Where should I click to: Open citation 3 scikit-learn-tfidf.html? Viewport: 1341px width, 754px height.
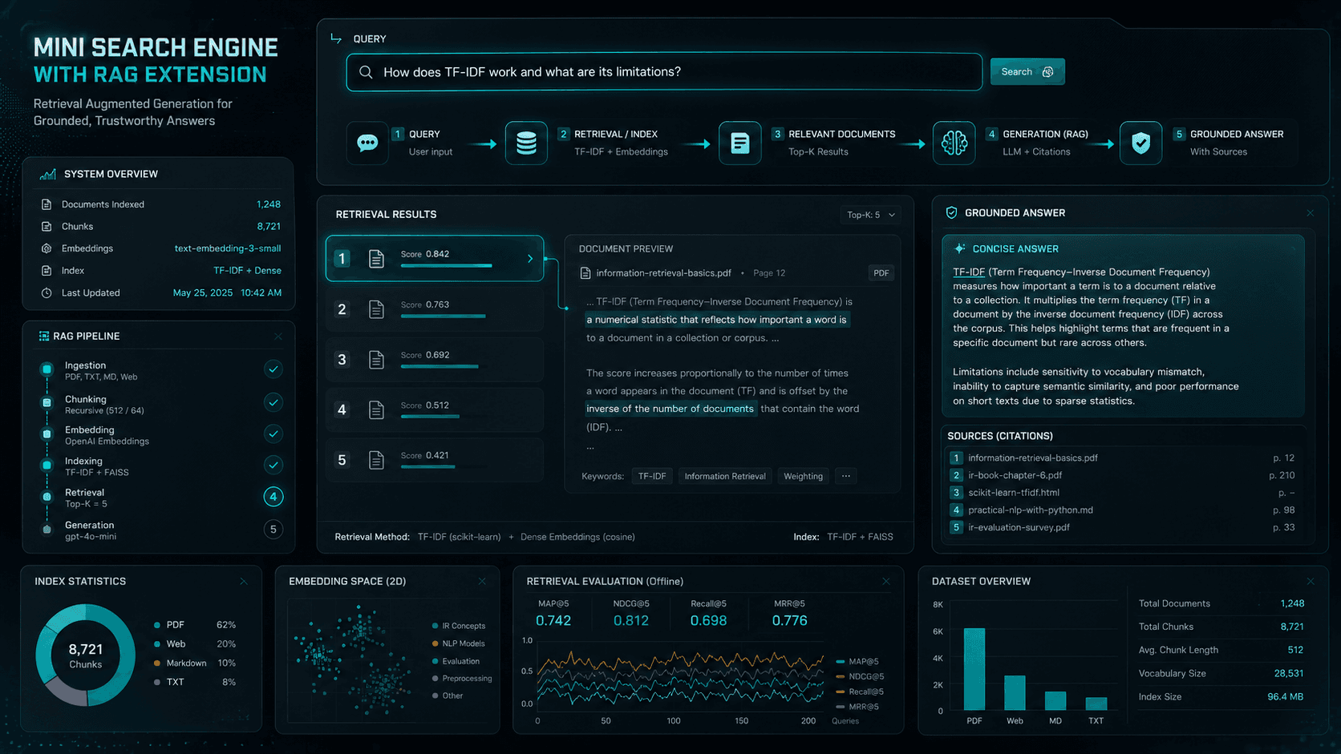coord(1121,493)
